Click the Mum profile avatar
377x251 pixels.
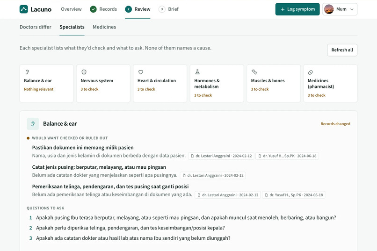pos(329,9)
